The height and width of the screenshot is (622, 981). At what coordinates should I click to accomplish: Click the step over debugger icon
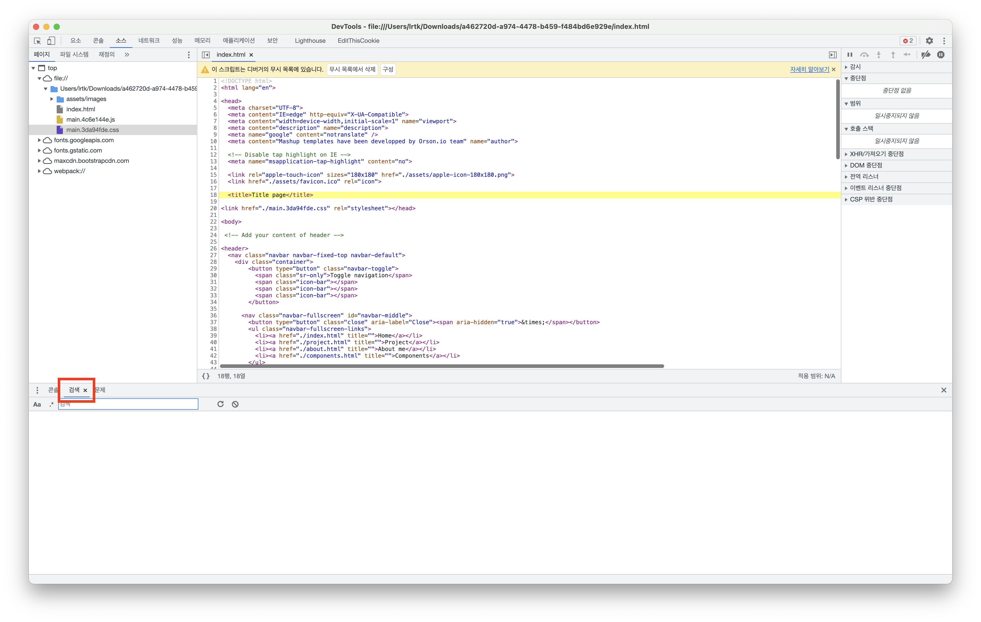(x=864, y=55)
